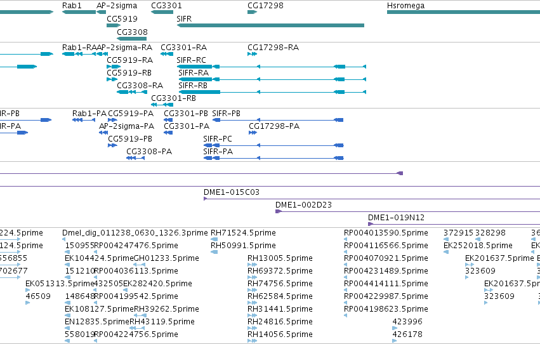Click the CG3301-PA protein label
The height and width of the screenshot is (344, 540).
[187, 126]
